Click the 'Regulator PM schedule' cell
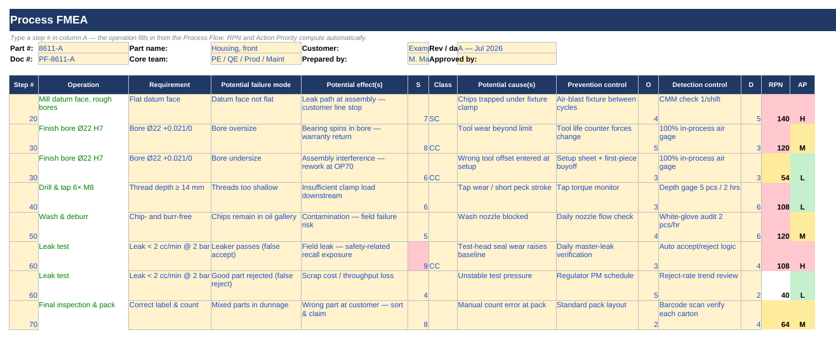Viewport: 836px width, 339px height. (597, 286)
